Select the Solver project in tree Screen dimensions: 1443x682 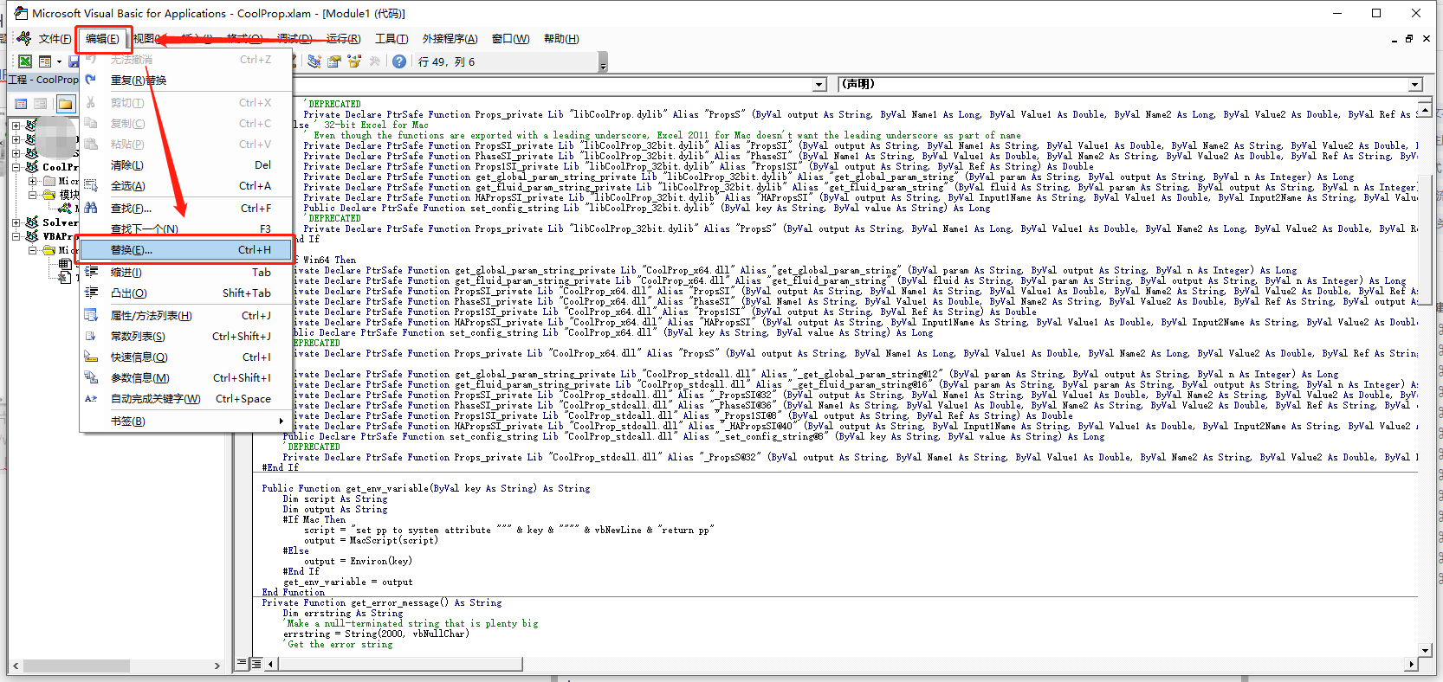tap(60, 222)
